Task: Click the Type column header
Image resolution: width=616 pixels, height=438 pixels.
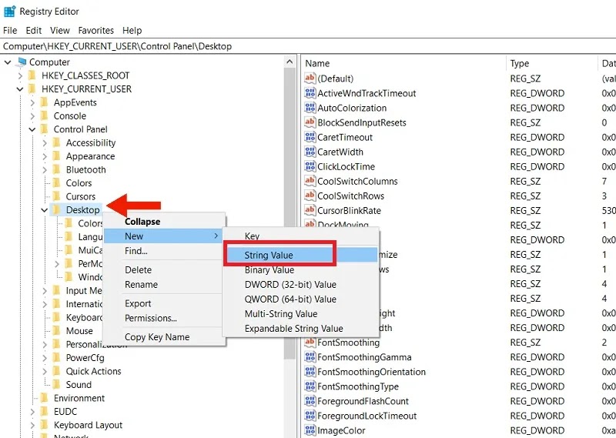Action: (x=551, y=63)
